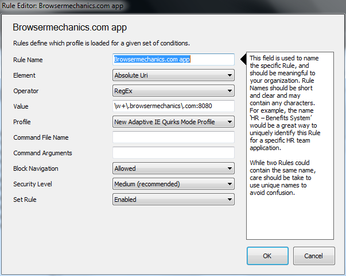The width and height of the screenshot is (346, 276).
Task: Open the Element dropdown showing Absolute Uri
Action: click(173, 75)
